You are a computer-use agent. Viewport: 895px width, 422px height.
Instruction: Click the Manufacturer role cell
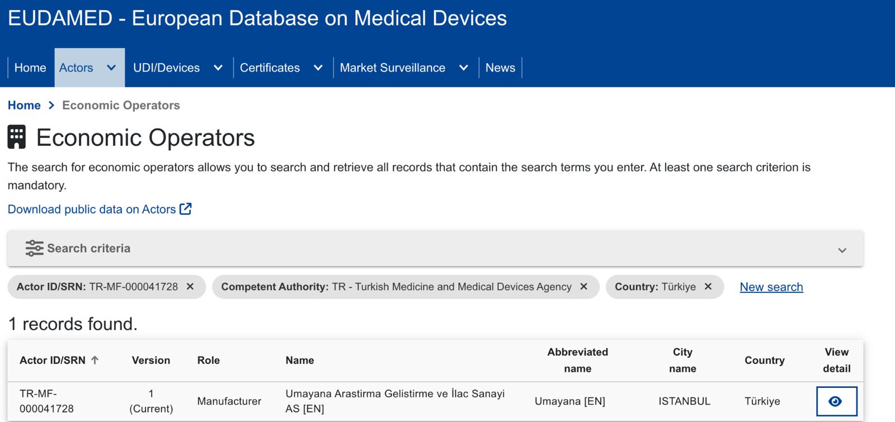pyautogui.click(x=229, y=401)
